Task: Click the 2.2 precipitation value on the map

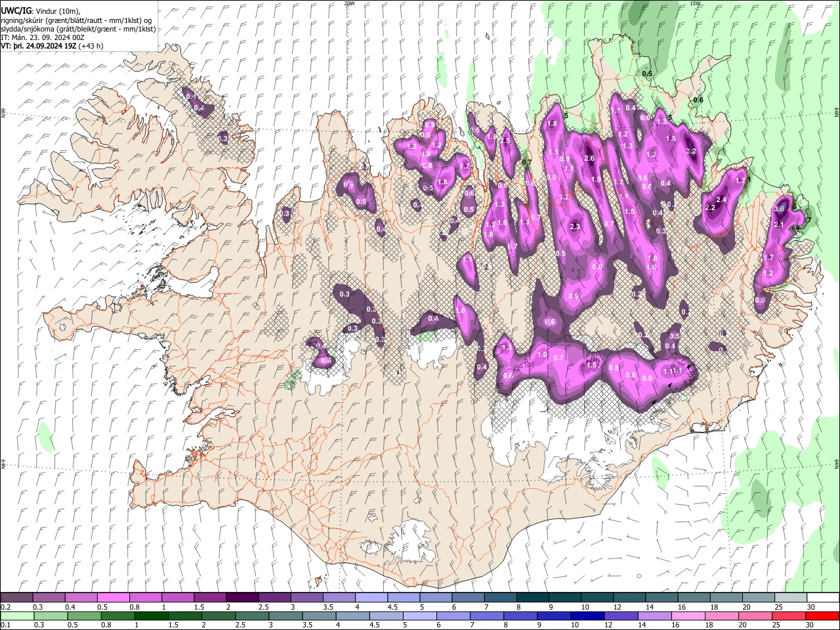Action: pyautogui.click(x=710, y=207)
